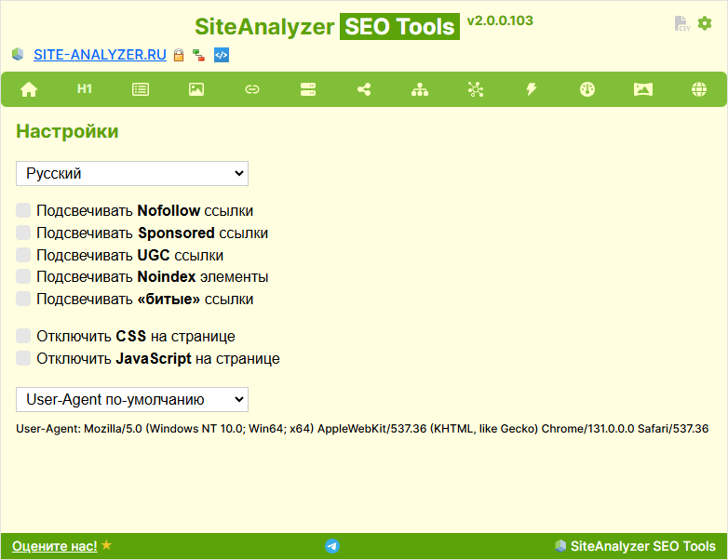
Task: Enable highlighting Noindex elements
Action: [x=23, y=276]
